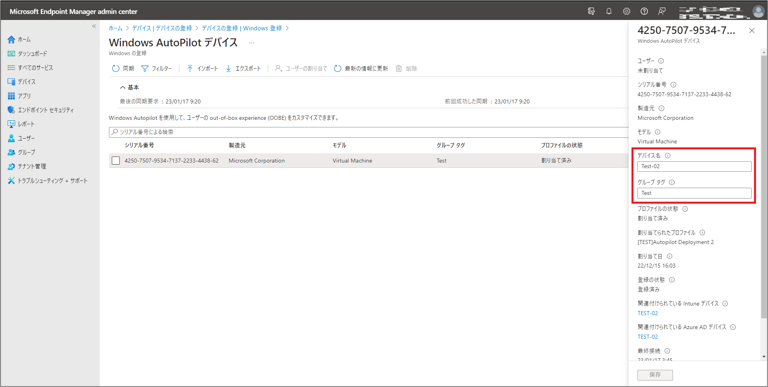Collapse the left navigation sidebar
768x387 pixels.
click(94, 26)
